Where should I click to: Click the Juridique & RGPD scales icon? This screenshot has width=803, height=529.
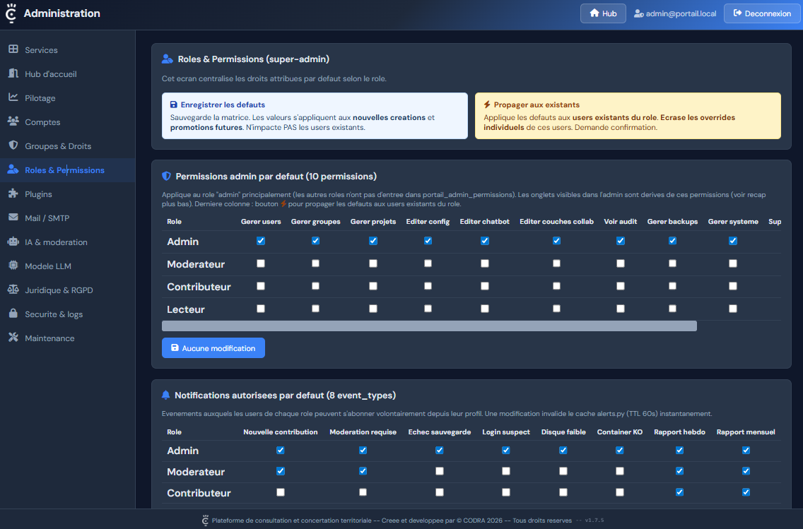pos(13,290)
